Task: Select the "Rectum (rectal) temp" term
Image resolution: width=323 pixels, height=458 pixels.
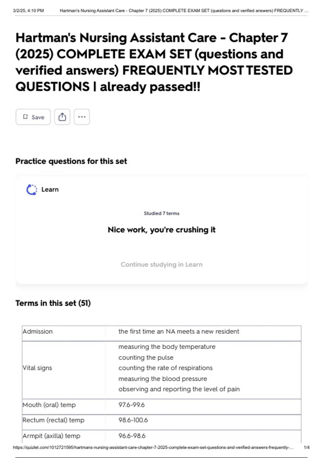Action: pos(54,420)
